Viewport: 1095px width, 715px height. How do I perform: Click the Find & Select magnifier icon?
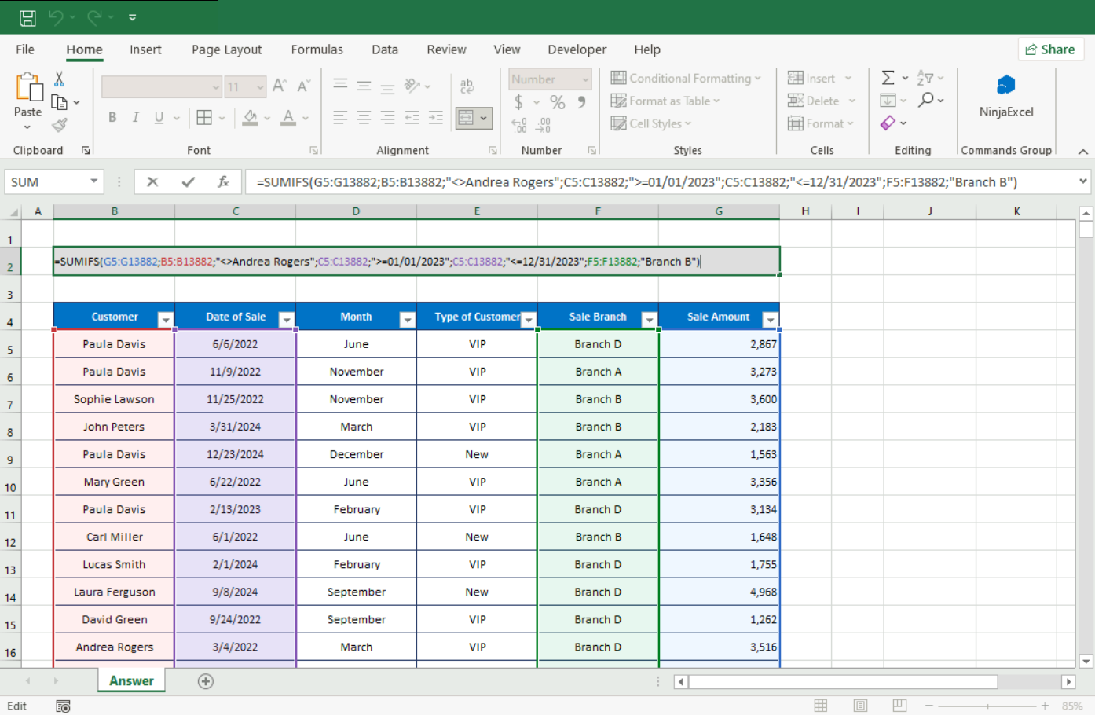926,100
